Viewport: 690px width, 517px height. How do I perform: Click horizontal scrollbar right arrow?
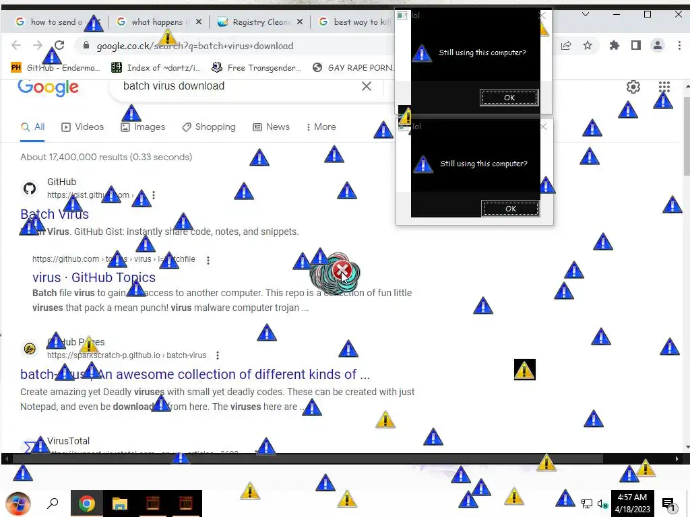pos(677,458)
